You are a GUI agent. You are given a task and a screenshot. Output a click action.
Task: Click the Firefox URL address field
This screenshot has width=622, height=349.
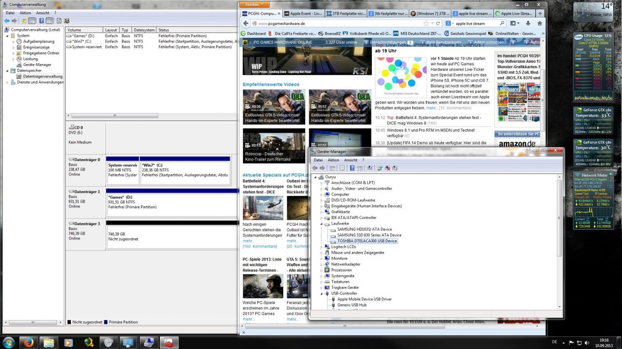[x=339, y=24]
